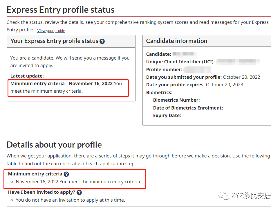Viewport: 280px width, 208px height.
Task: Click the Latest update label
Action: [x=27, y=76]
